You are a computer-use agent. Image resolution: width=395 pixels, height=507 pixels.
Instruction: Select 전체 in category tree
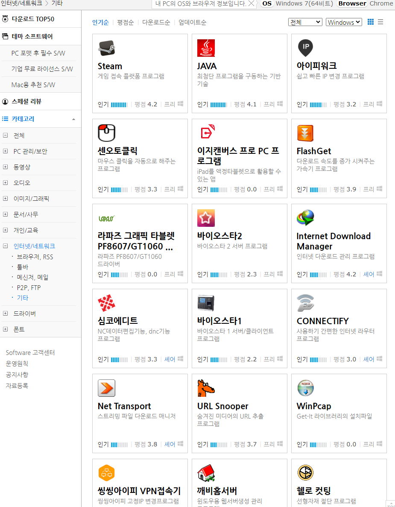(19, 135)
